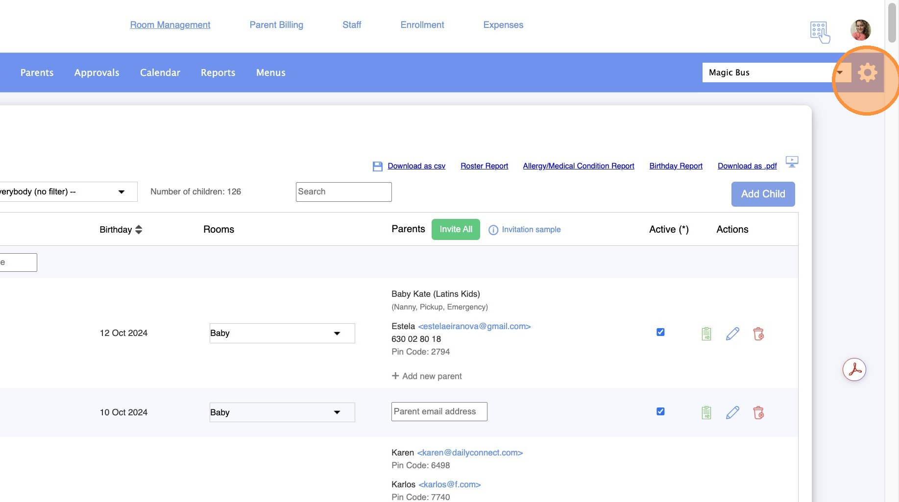Open Menus submenu
899x502 pixels.
tap(271, 72)
